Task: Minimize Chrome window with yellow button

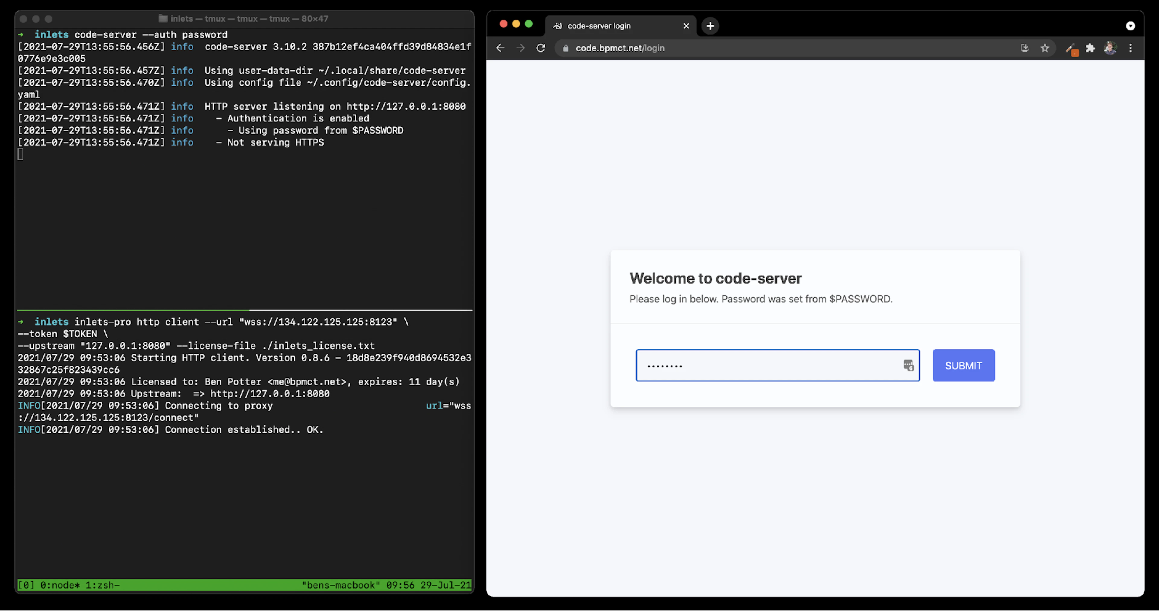Action: (x=516, y=24)
